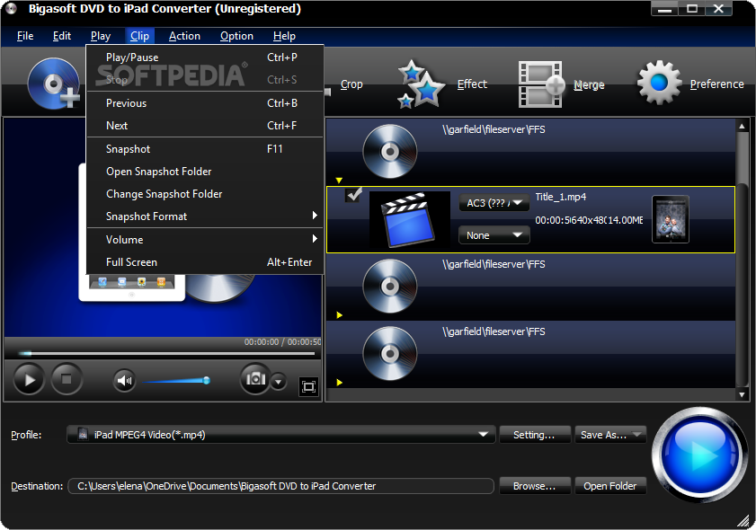Click the Crop toolbar label
Screen dimensions: 756x530
click(x=351, y=84)
